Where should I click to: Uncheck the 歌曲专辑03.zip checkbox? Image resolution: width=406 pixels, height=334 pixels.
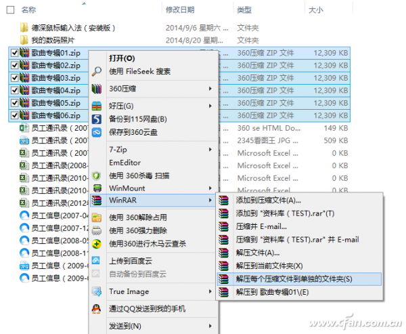coord(14,78)
